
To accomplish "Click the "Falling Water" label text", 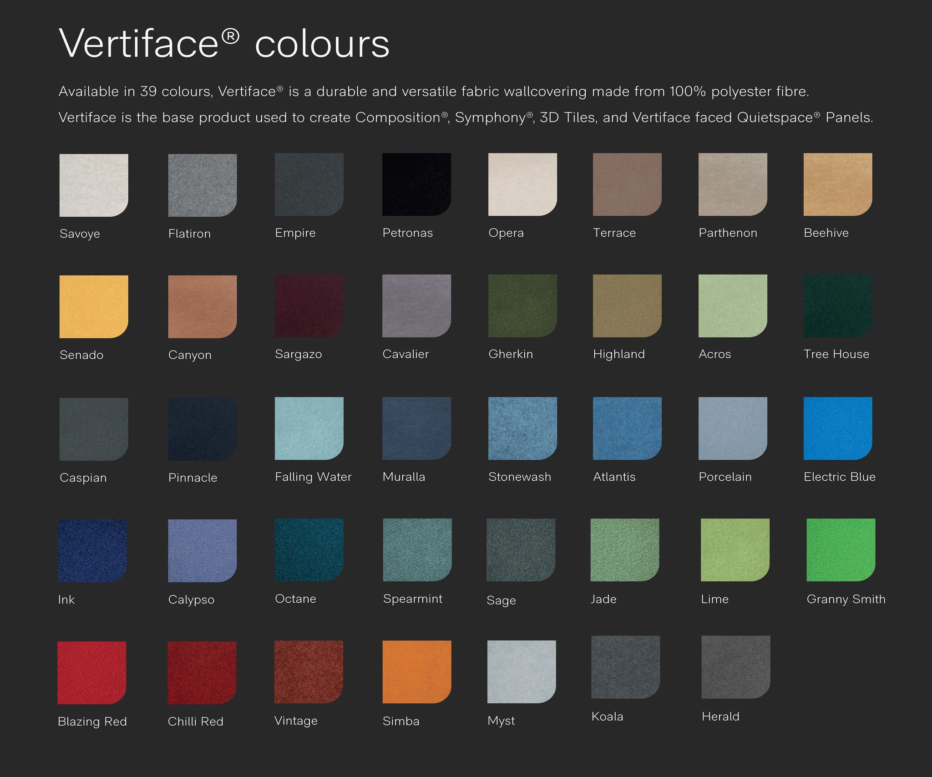I will point(313,477).
